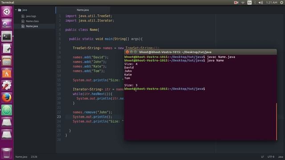Click 'java Name' command in terminal

point(216,60)
